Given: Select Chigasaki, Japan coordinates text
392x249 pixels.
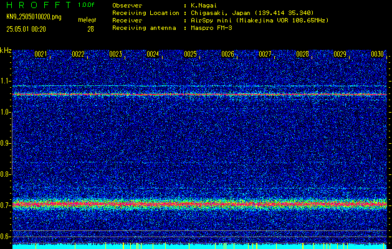Looking at the screenshot, I should click(252, 13).
